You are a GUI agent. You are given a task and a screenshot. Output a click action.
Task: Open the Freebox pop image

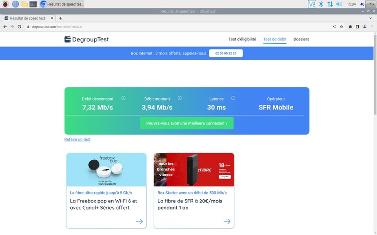pos(107,170)
